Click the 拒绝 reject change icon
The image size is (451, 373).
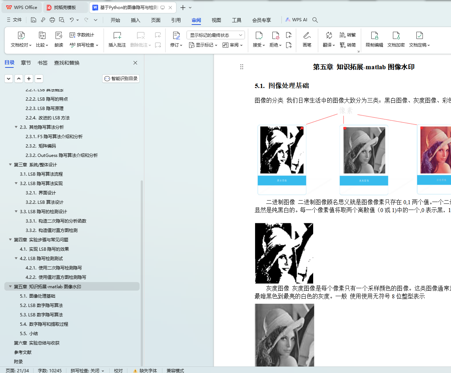point(275,35)
